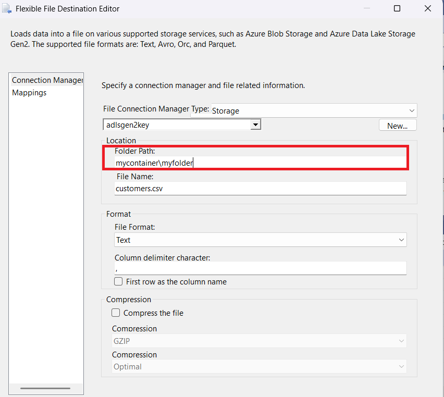
Task: Click the Column delimiter character field
Action: coord(261,268)
